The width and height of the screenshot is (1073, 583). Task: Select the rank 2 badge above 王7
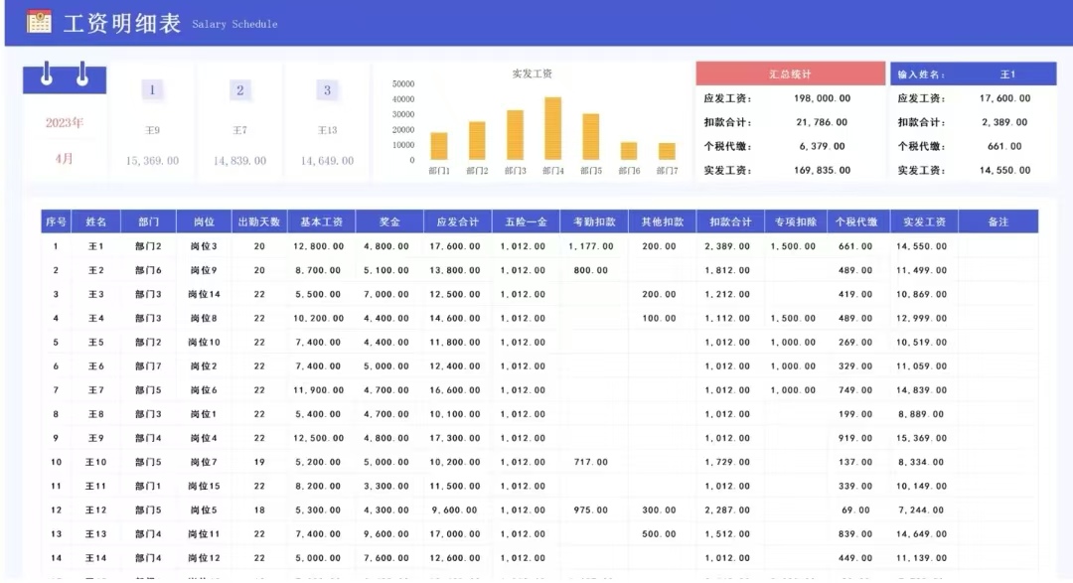(239, 89)
